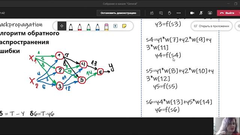This screenshot has height=135, width=240.
Task: Open more actions ellipsis menu
Action: [x=178, y=13]
